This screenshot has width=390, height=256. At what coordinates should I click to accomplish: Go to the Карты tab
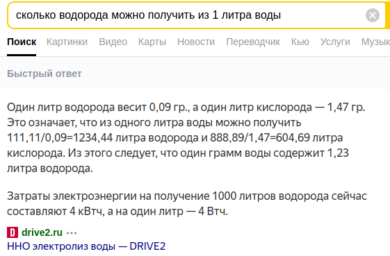click(x=152, y=42)
